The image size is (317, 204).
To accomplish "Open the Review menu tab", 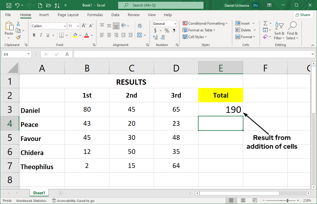I will [133, 15].
